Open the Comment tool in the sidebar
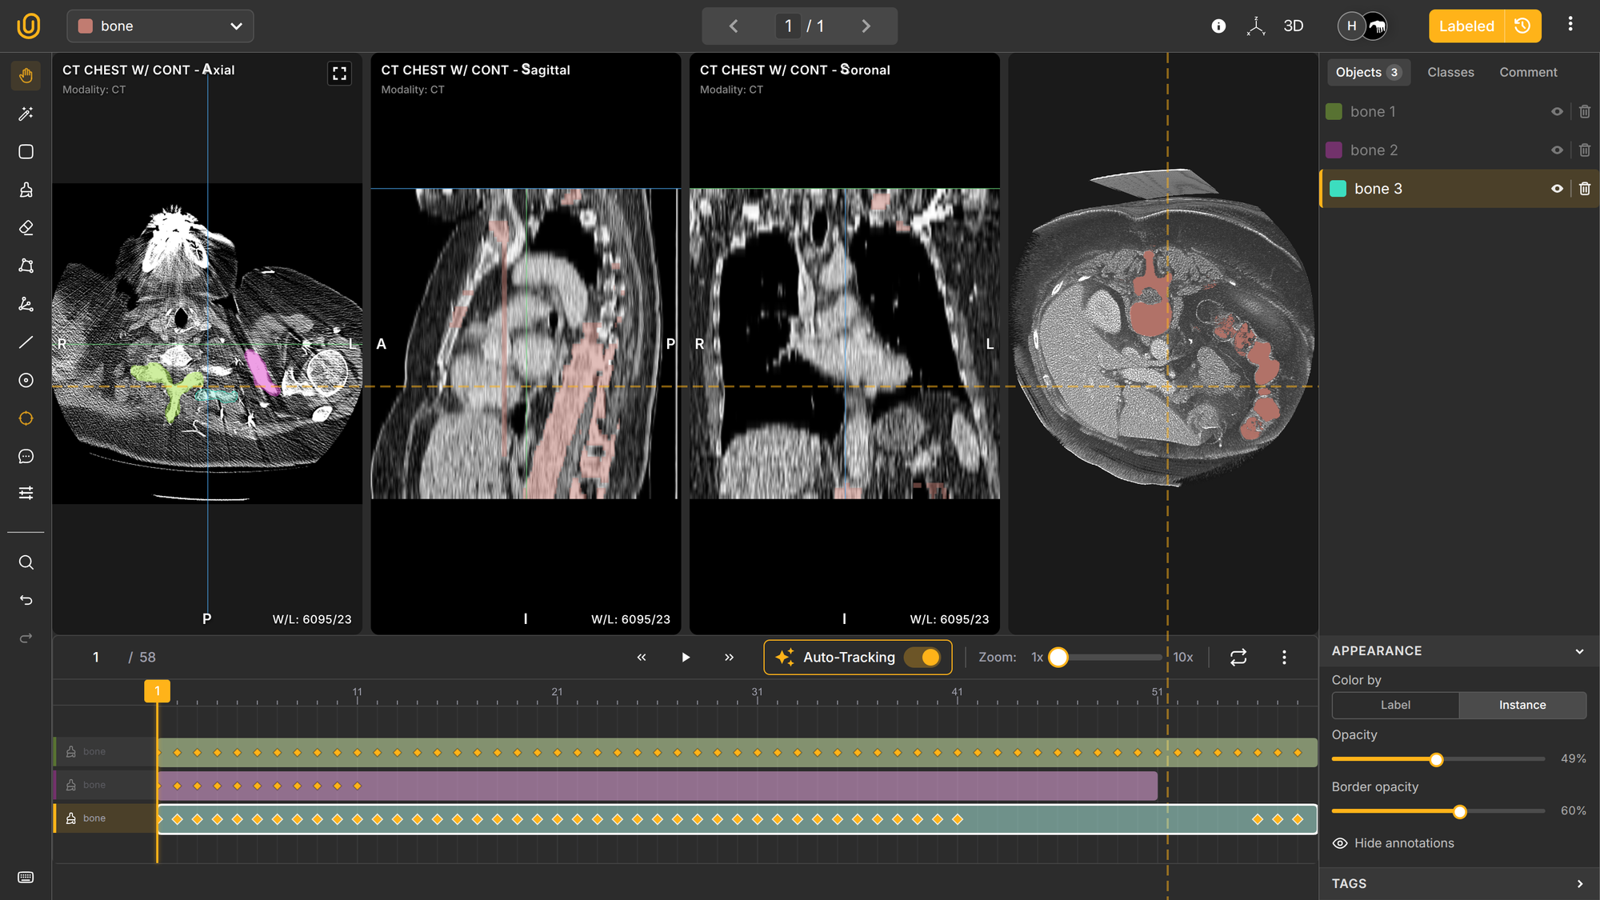This screenshot has width=1600, height=900. click(x=25, y=456)
